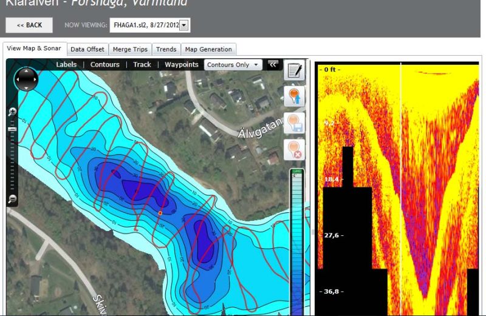Click the depth color scale bar
Image resolution: width=486 pixels, height=316 pixels.
[296, 243]
